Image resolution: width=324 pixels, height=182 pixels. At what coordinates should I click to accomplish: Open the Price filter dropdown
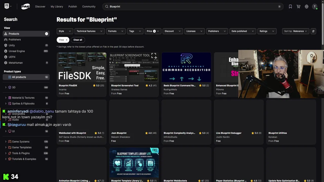[x=153, y=31]
